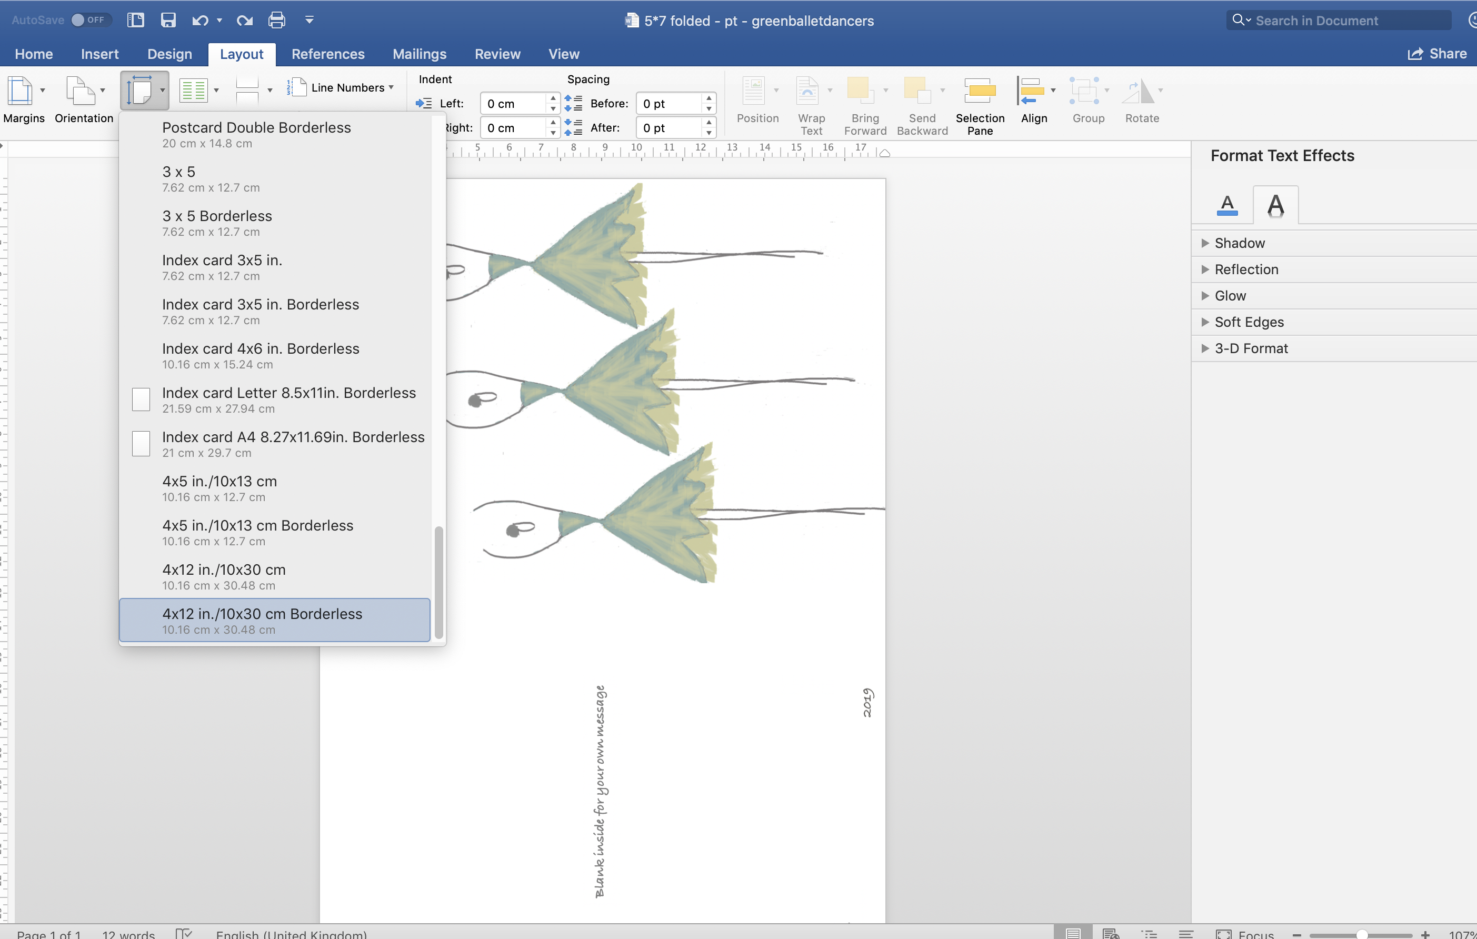The height and width of the screenshot is (939, 1477).
Task: Open the Selection Pane
Action: pyautogui.click(x=980, y=105)
